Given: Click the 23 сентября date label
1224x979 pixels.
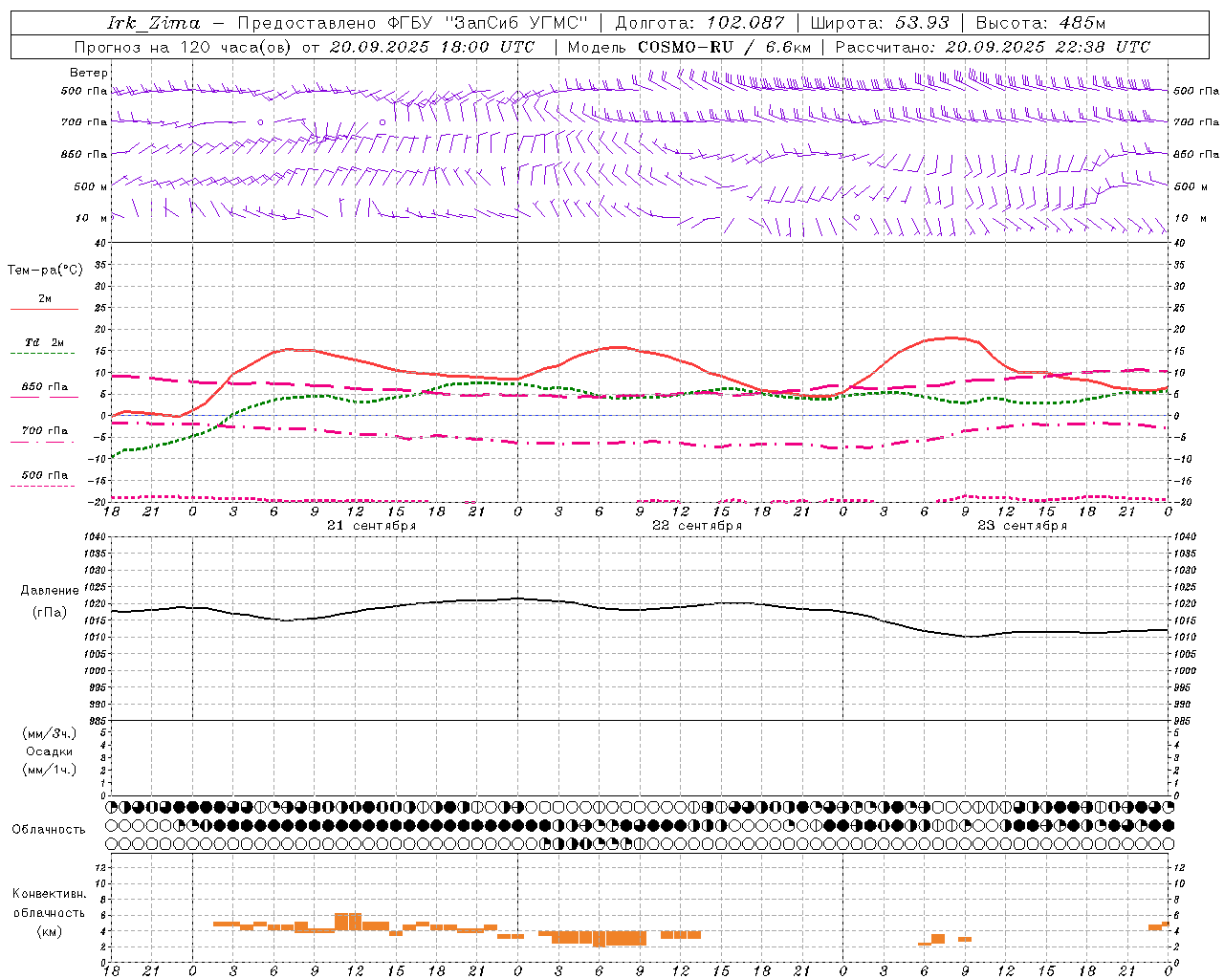Looking at the screenshot, I should coord(1022,526).
